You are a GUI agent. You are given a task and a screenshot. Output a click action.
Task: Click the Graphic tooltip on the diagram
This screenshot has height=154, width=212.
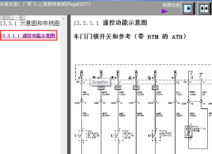pos(100,82)
